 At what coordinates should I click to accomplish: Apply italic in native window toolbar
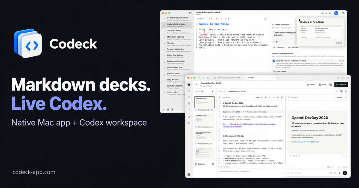tap(219, 19)
